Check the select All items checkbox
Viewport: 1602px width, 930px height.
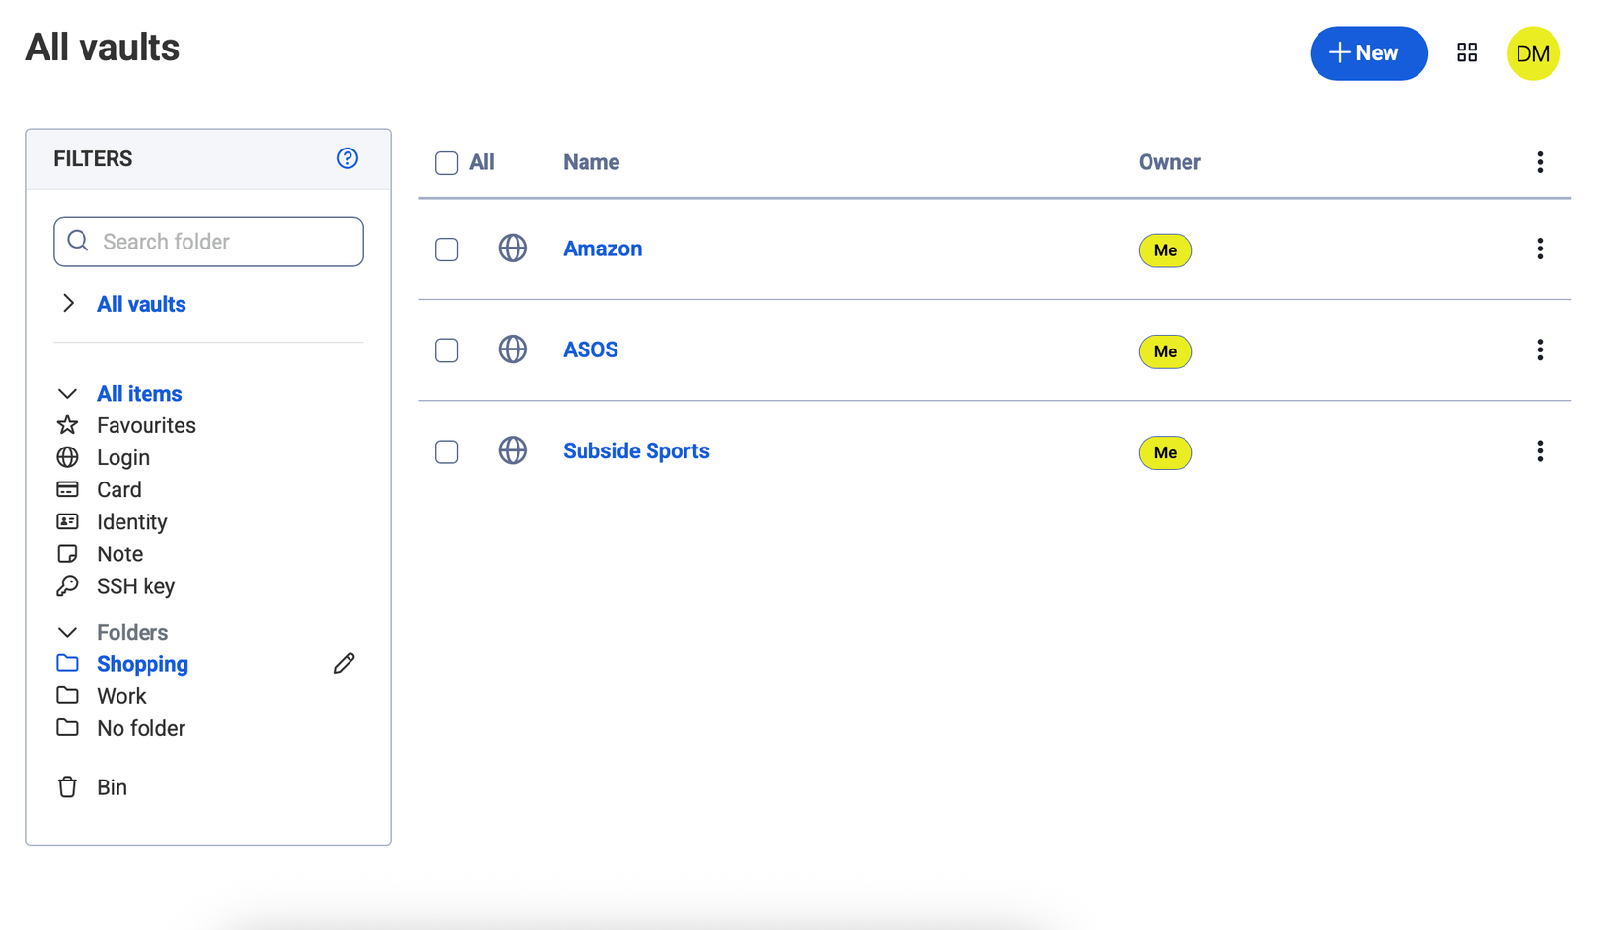[x=447, y=163]
